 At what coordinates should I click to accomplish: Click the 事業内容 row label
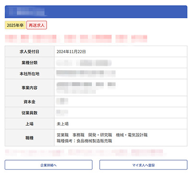pos(29,88)
